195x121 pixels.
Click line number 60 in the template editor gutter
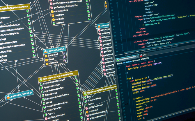114,26
